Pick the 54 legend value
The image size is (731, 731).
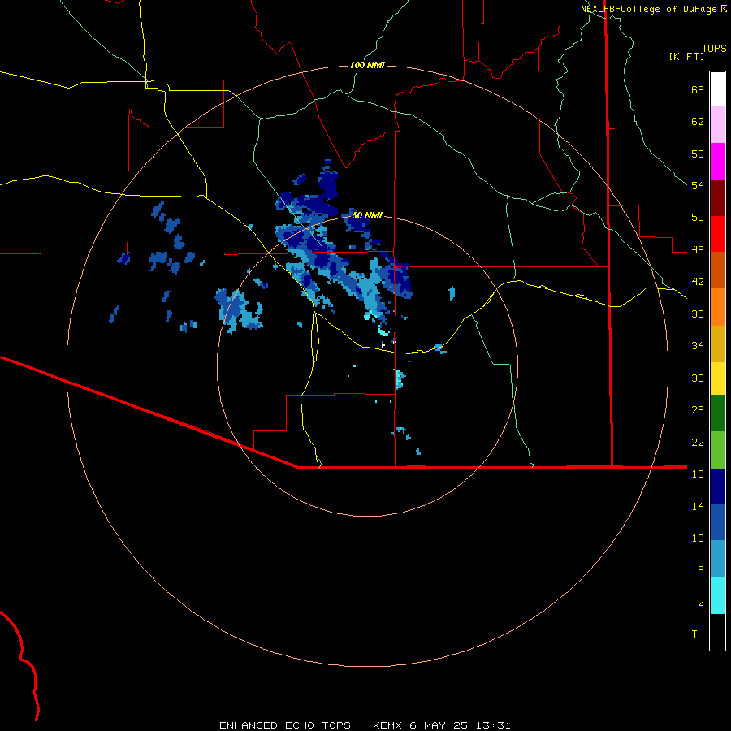pyautogui.click(x=698, y=185)
